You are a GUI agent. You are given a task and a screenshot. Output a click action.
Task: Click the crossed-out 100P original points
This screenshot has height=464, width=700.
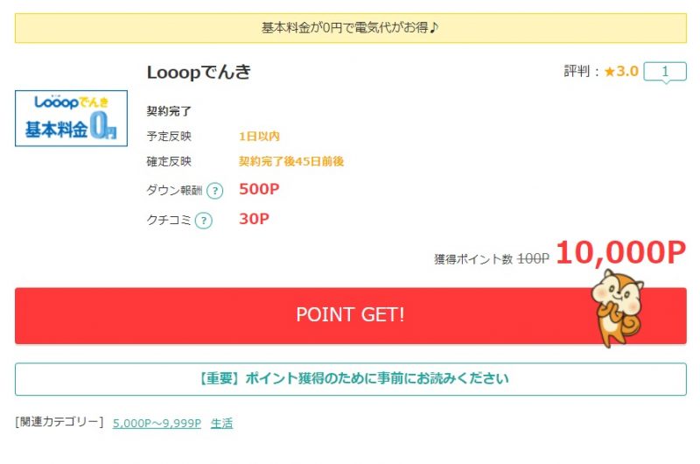tap(533, 258)
